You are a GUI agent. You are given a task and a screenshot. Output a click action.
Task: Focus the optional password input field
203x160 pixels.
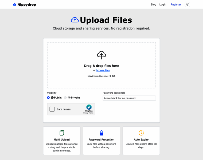click(129, 98)
